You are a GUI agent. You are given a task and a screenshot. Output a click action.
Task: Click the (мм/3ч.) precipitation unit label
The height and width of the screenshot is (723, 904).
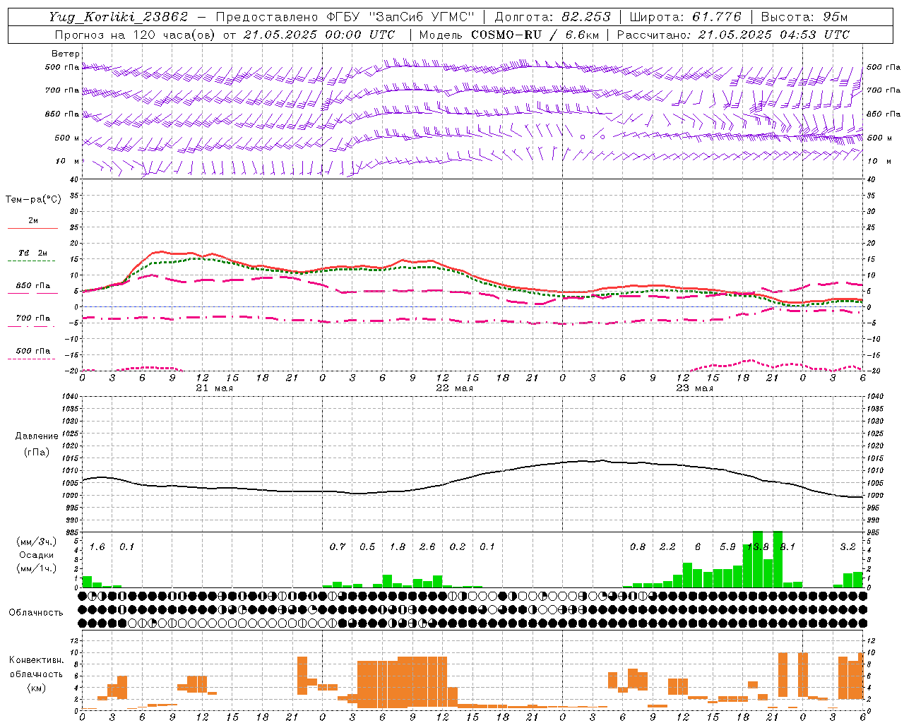coord(37,542)
